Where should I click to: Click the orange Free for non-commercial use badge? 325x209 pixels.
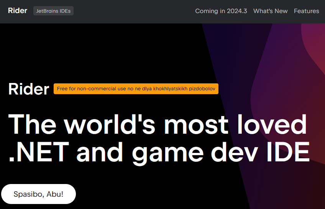136,89
